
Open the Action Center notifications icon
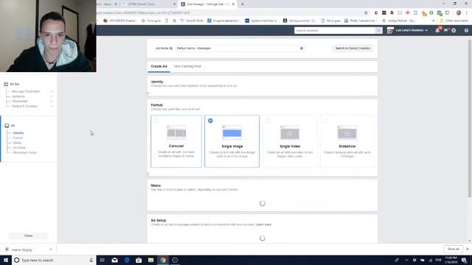pos(464,260)
